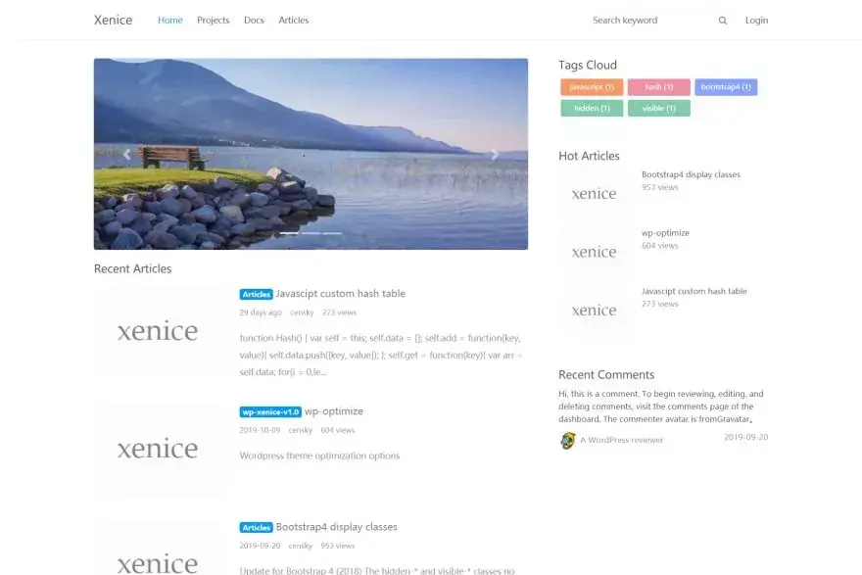Screen dimensions: 862x575
Task: Open wp-optimize hot article link
Action: pos(665,232)
